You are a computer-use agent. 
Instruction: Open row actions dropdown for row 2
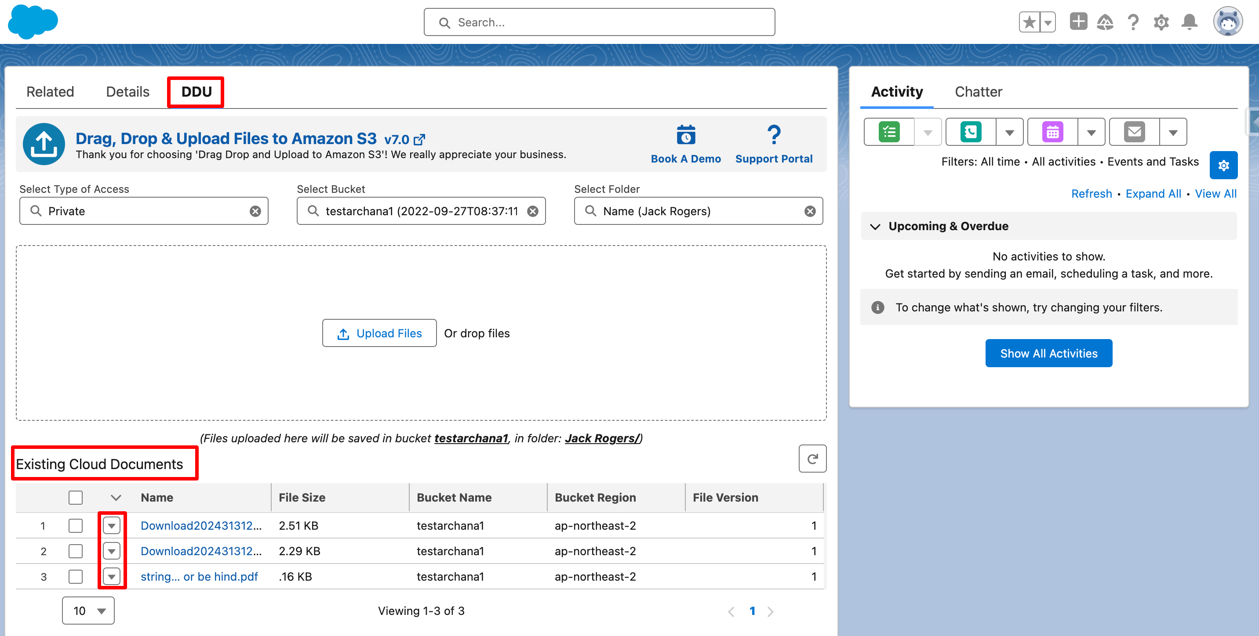111,551
